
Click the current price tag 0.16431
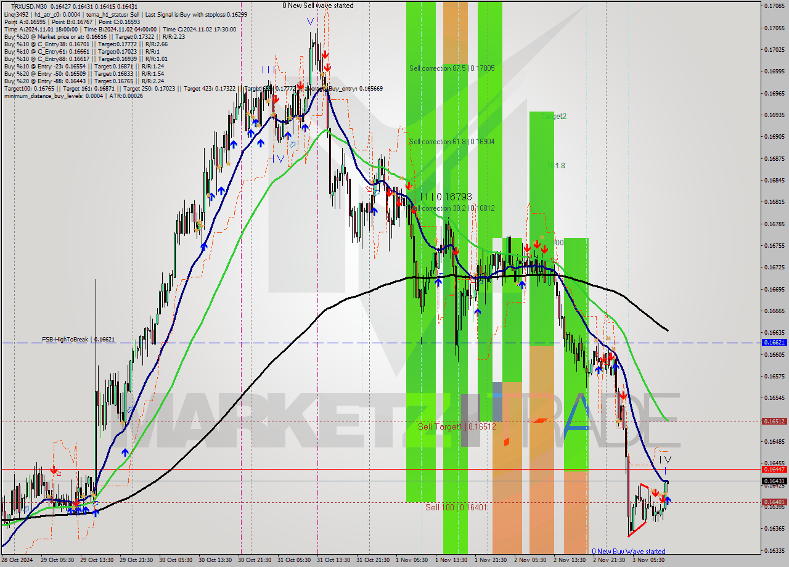click(x=774, y=481)
